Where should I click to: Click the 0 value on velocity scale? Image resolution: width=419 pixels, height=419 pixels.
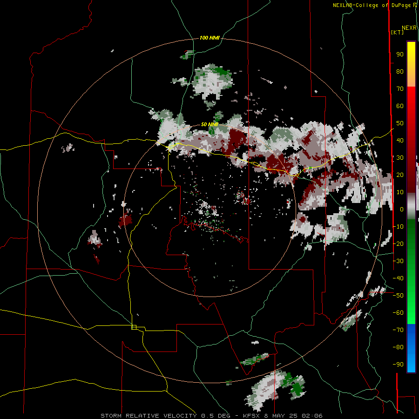pyautogui.click(x=402, y=209)
